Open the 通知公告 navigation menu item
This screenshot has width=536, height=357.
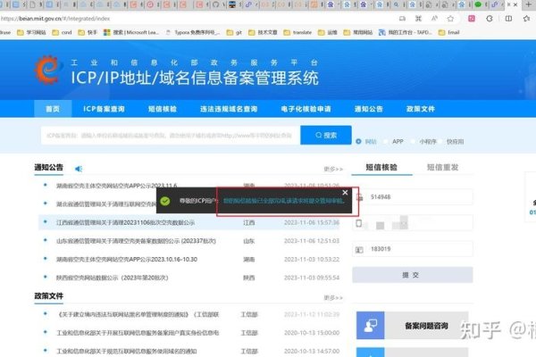tap(368, 109)
